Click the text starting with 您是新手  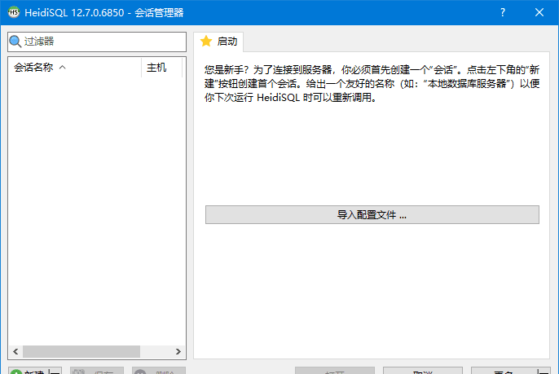(x=372, y=83)
